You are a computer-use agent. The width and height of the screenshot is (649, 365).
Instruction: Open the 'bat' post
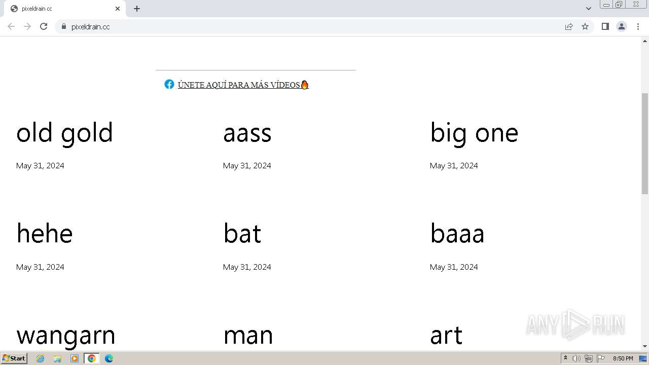(x=242, y=234)
